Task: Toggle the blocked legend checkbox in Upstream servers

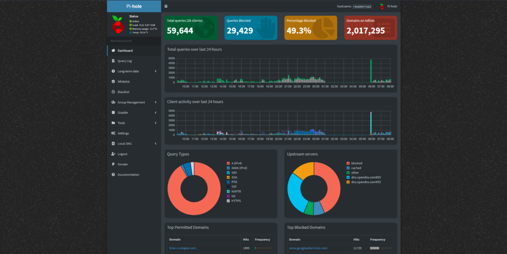Action: 348,163
